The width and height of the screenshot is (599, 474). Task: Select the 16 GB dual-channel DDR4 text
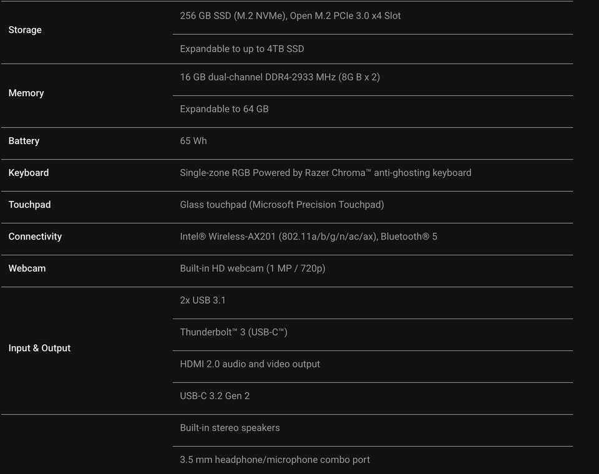tap(280, 77)
